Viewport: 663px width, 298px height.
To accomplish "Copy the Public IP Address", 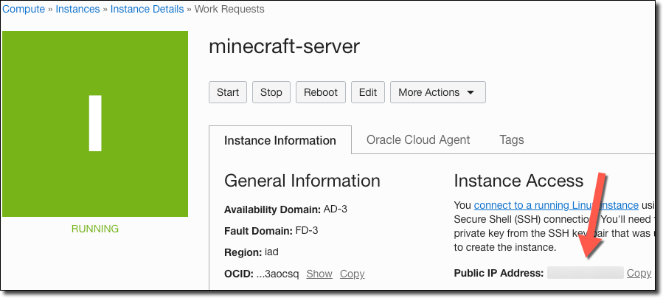I will 639,273.
